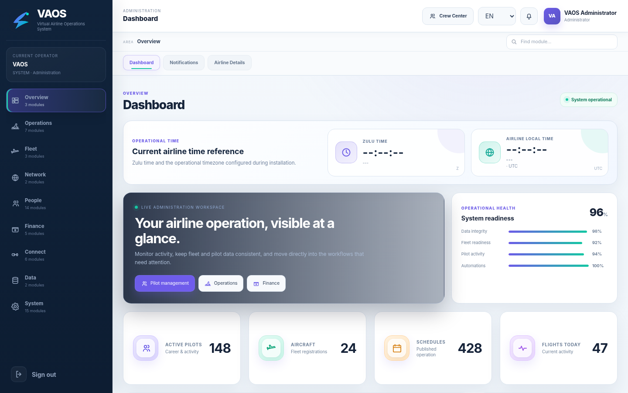The image size is (628, 393).
Task: Click the Network globe sidebar icon
Action: pyautogui.click(x=15, y=178)
